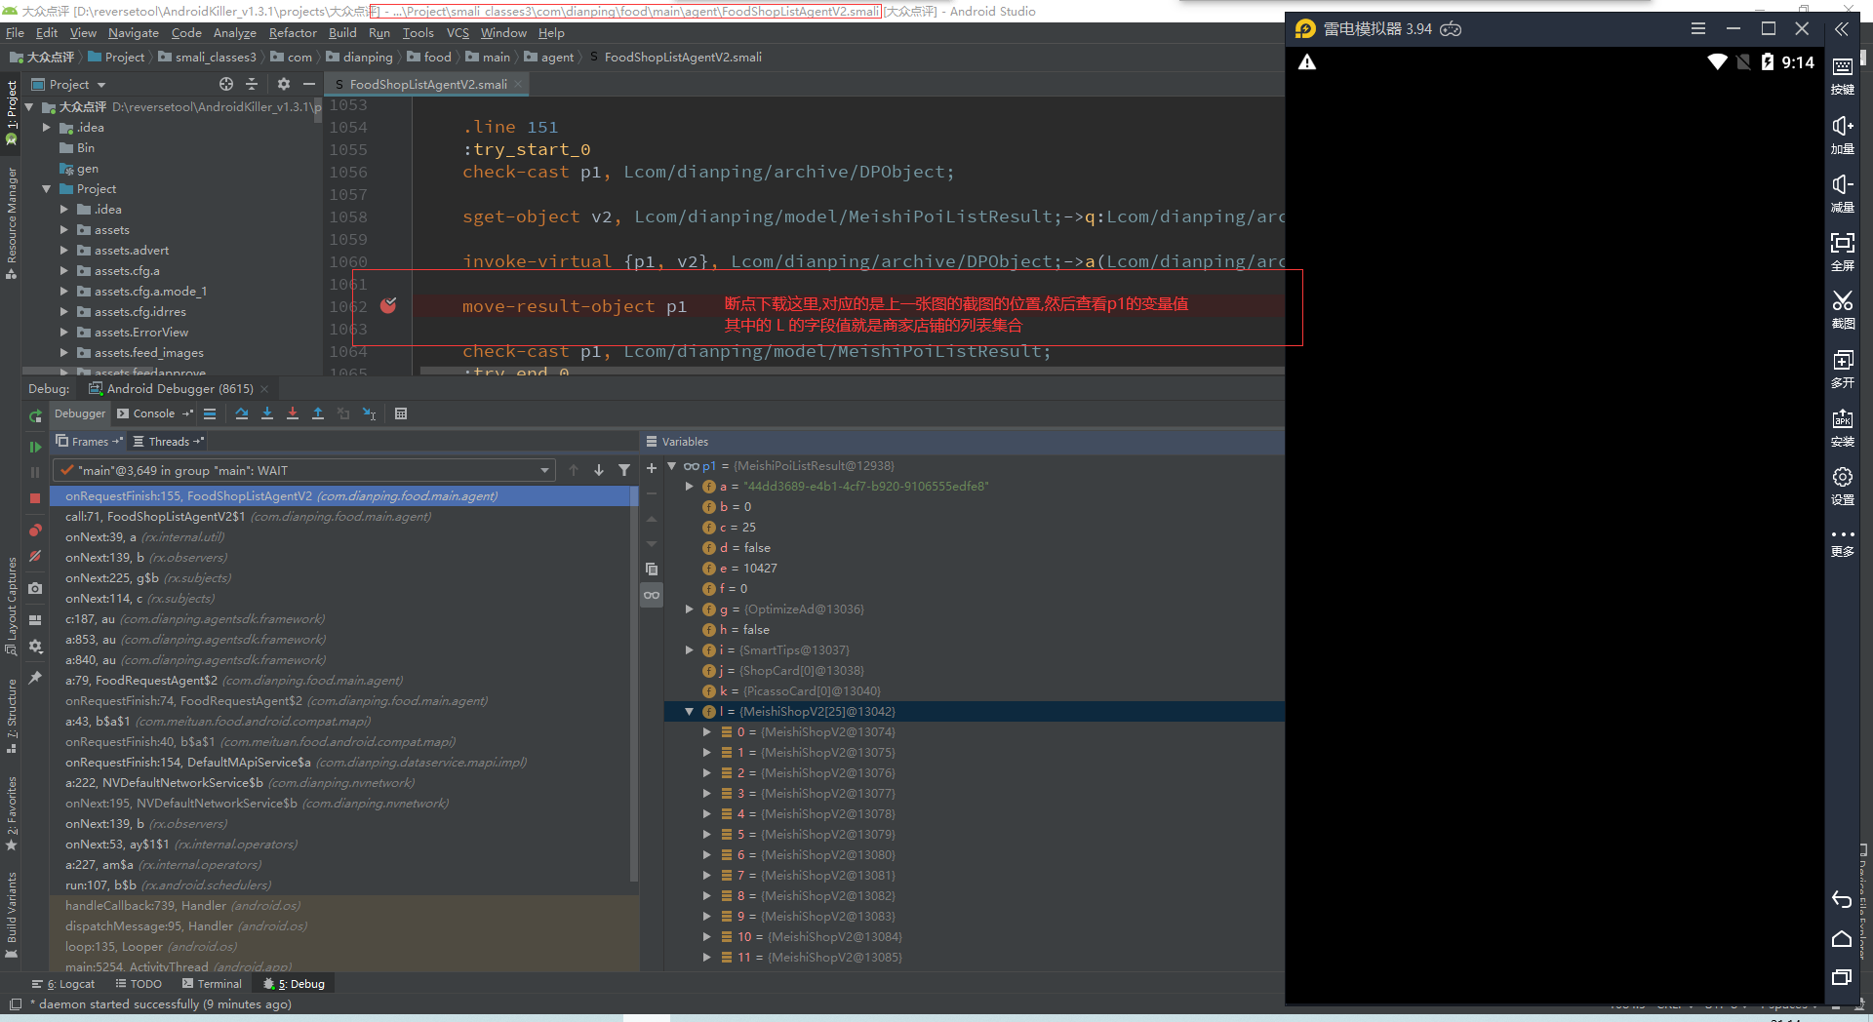Open the Build menu
1873x1022 pixels.
click(x=342, y=32)
